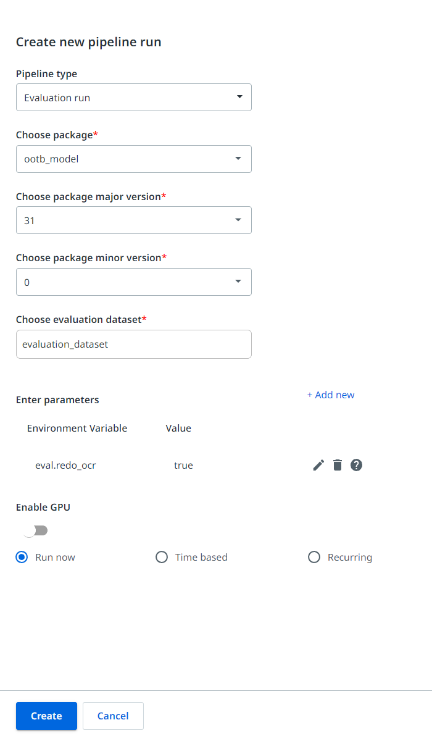432x741 pixels.
Task: Cancel the pipeline run creation
Action: [113, 716]
